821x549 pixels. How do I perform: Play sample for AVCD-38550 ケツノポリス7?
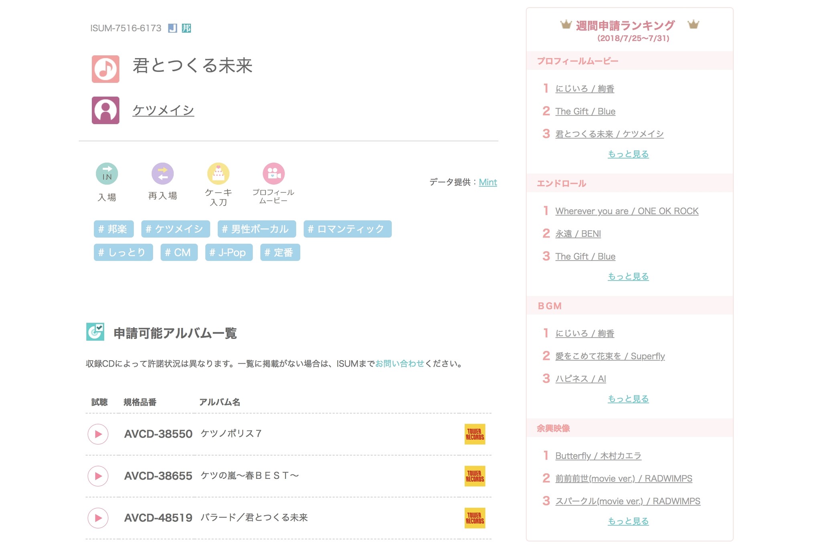tap(98, 434)
